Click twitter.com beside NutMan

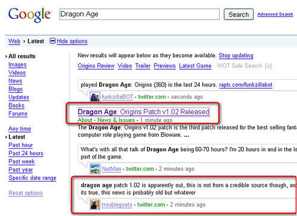click(x=140, y=169)
